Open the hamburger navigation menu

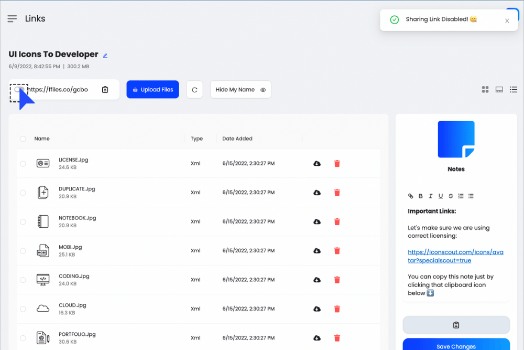tap(12, 19)
